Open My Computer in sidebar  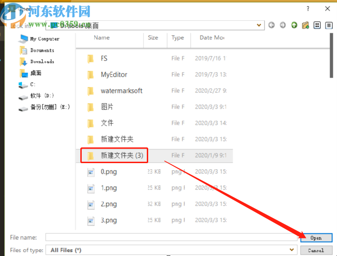tap(39, 39)
